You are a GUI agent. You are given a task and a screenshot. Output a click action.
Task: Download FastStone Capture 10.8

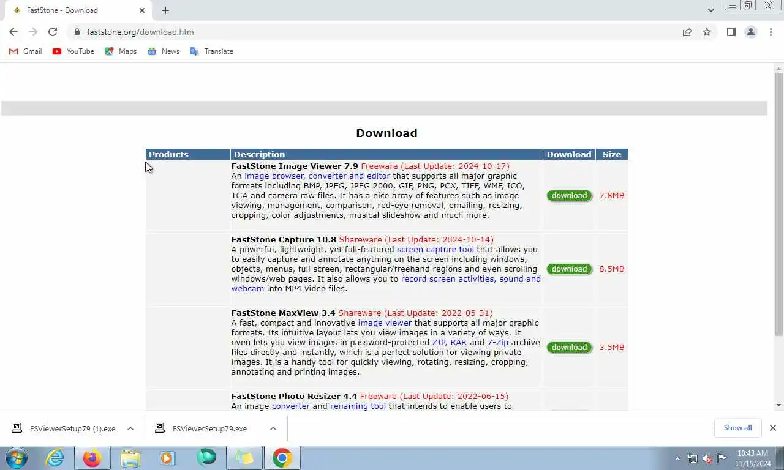coord(570,269)
